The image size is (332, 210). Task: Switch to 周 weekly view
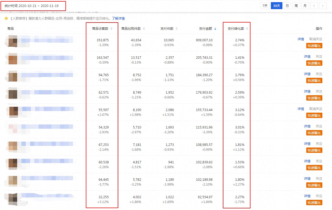click(296, 6)
